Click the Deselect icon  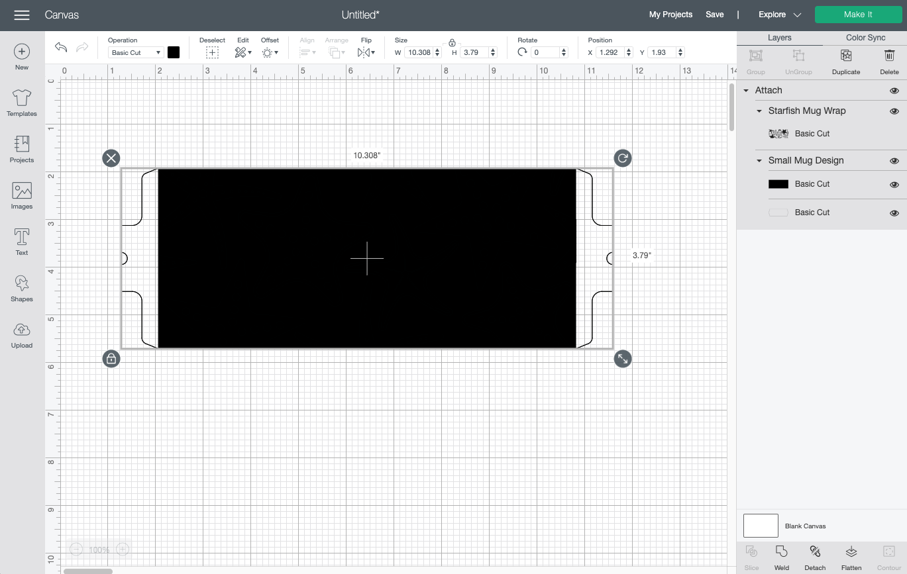(212, 52)
